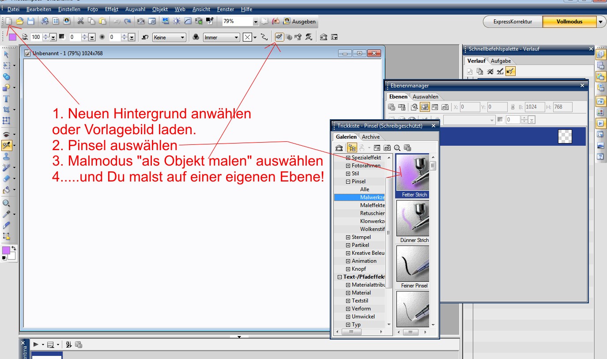Switch to the Archive tab in Trickkiste

point(371,137)
